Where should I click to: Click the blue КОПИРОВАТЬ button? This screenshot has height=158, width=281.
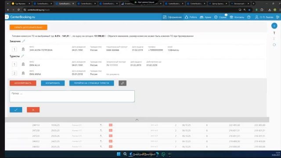click(x=53, y=83)
